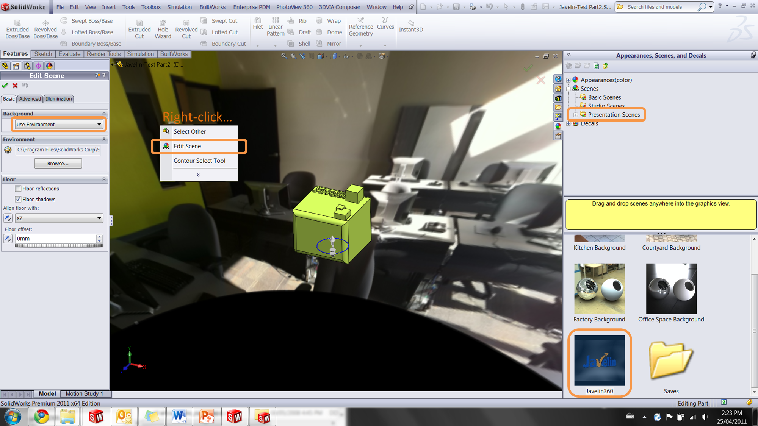Image resolution: width=758 pixels, height=426 pixels.
Task: Toggle the Instant3D tool
Action: click(411, 26)
